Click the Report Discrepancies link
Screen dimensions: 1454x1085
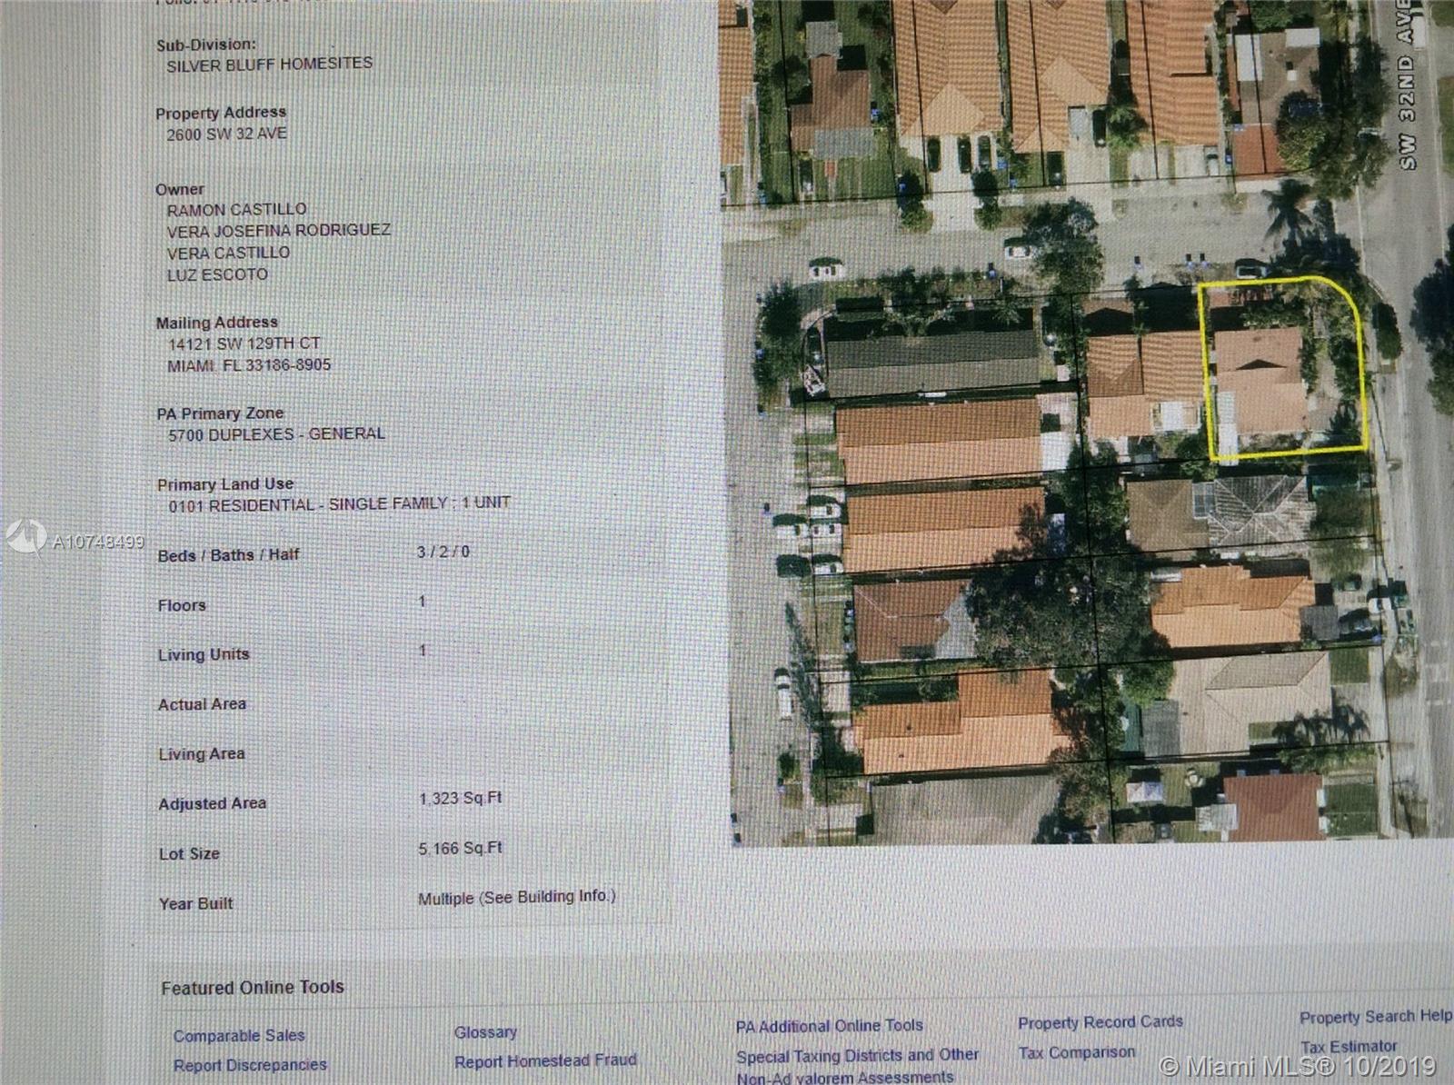point(250,1065)
